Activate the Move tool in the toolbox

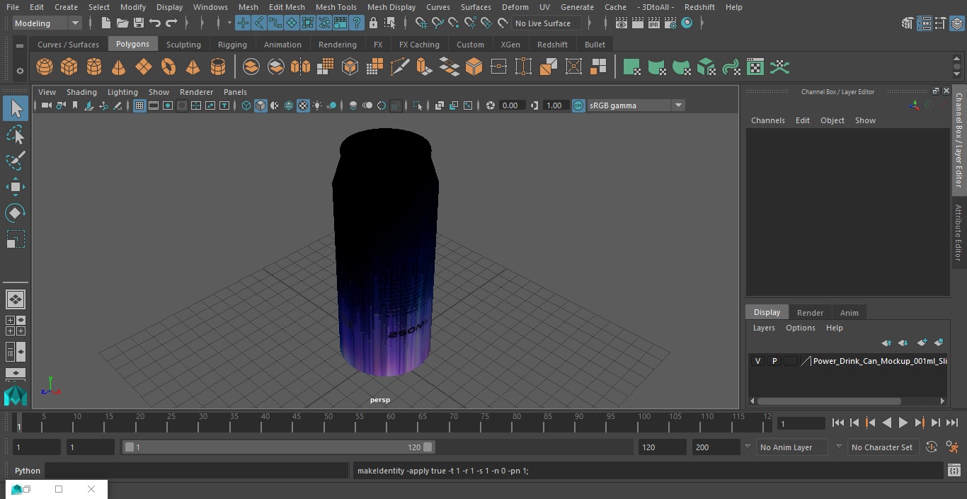click(16, 187)
